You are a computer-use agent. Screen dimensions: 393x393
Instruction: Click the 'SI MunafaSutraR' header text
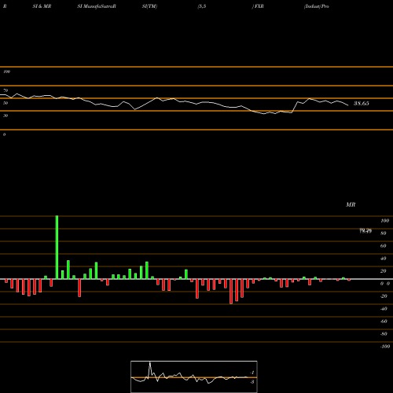click(x=97, y=6)
